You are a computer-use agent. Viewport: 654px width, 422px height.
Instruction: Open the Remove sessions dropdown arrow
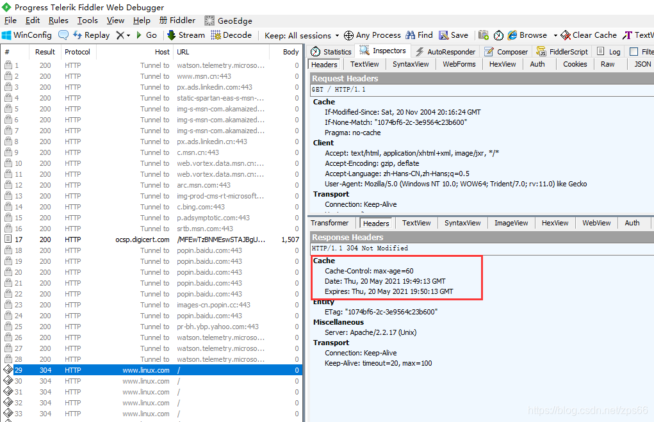click(x=129, y=35)
